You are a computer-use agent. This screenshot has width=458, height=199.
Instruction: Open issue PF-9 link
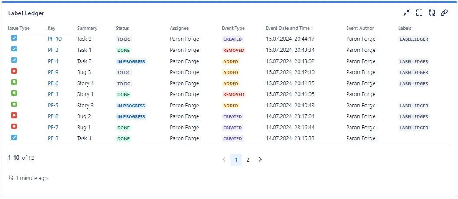click(53, 72)
